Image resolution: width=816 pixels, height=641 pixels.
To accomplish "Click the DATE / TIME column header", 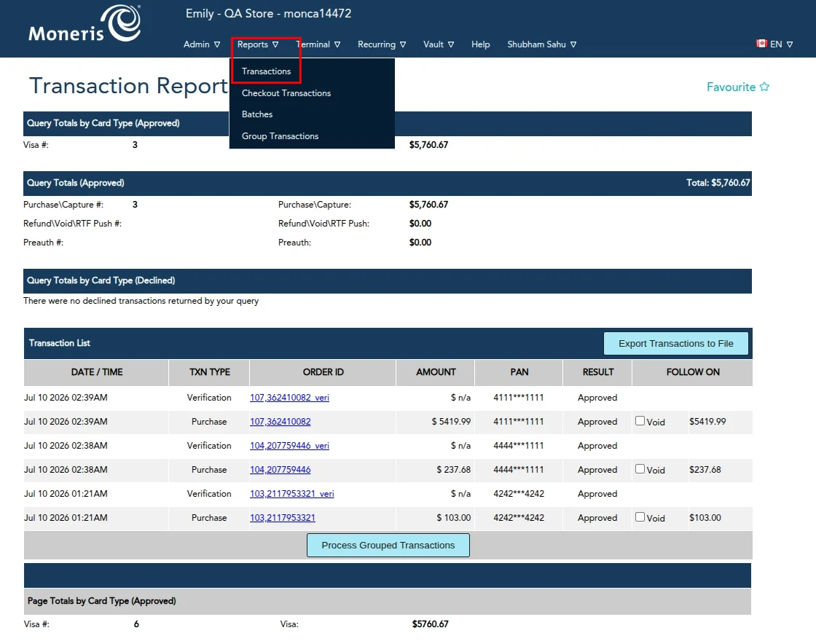I will click(x=96, y=372).
